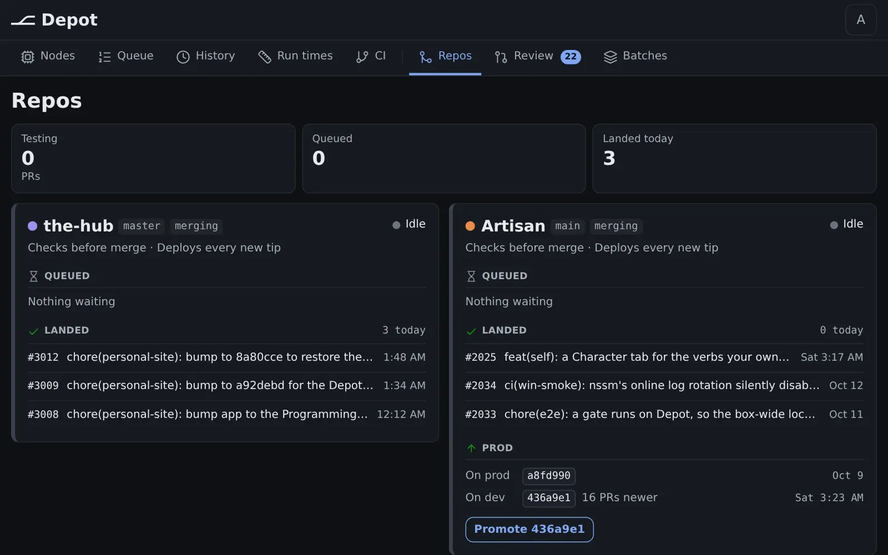Open the Run times tab
Screen dimensions: 888x555
coord(296,57)
